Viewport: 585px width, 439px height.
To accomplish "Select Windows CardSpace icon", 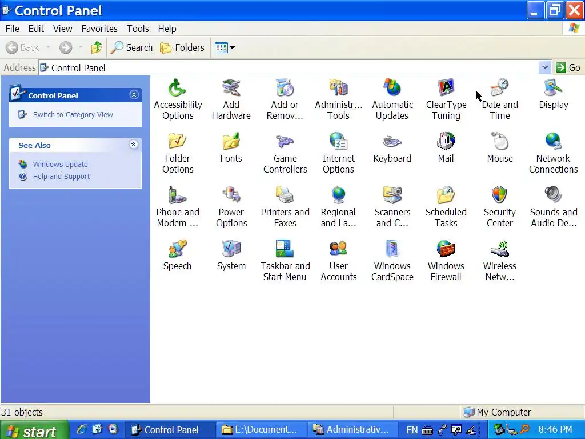I will (392, 249).
